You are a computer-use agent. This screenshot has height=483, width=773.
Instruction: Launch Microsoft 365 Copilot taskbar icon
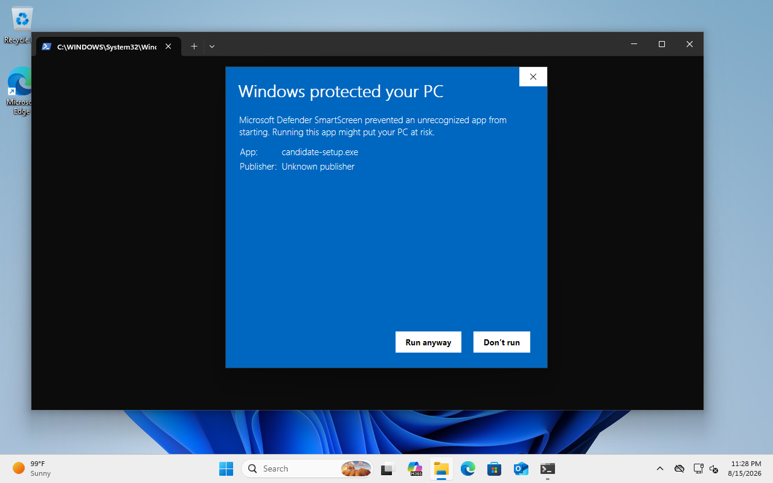coord(415,469)
